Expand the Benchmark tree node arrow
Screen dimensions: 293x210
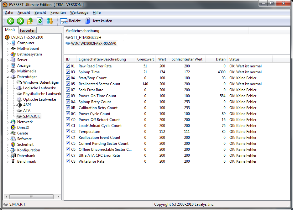8,162
